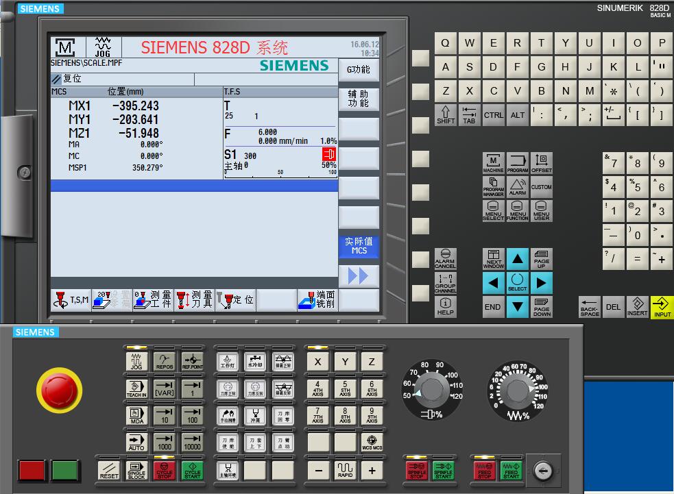Viewport: 674px width, 494px height.
Task: Click the blue SELECT key
Action: [x=518, y=283]
